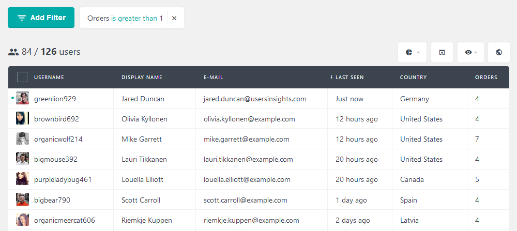Open the globe map view

499,52
